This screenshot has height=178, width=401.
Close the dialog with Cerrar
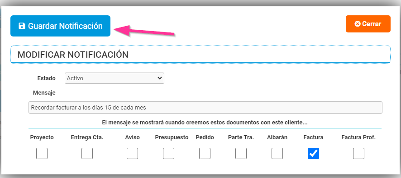pos(368,24)
